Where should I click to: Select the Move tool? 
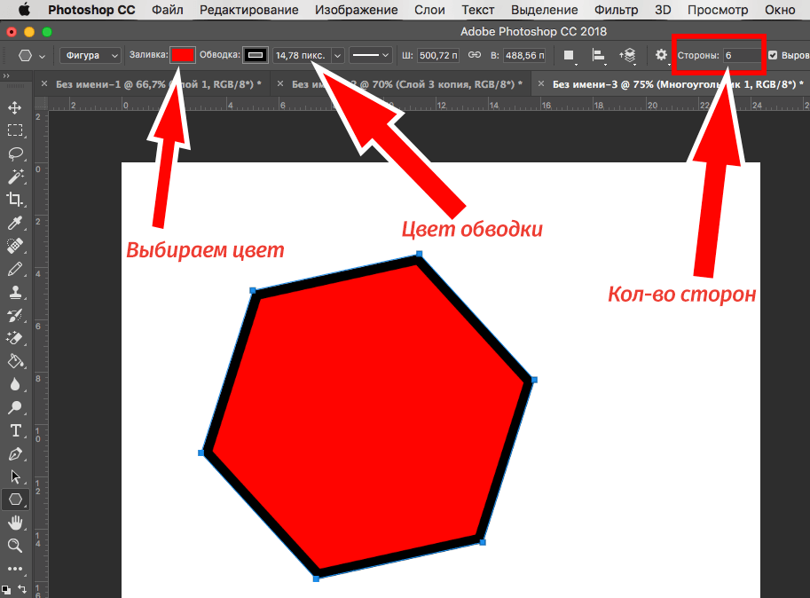15,107
